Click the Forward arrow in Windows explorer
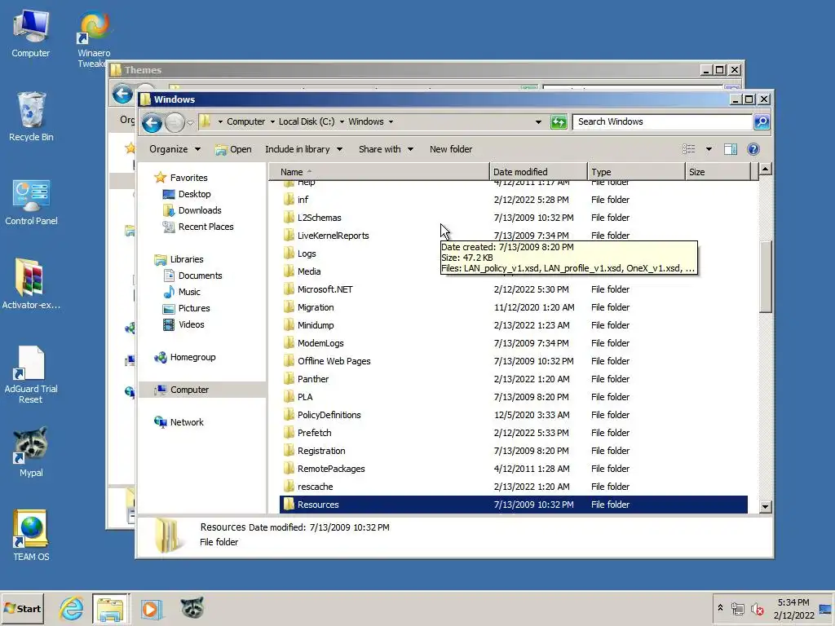Image resolution: width=835 pixels, height=626 pixels. pos(175,123)
